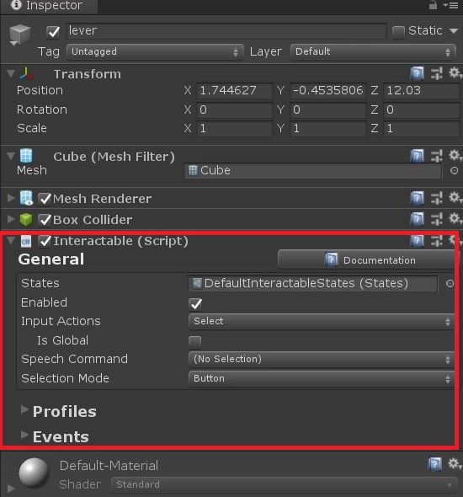The height and width of the screenshot is (497, 463).
Task: Expand the Profiles section
Action: coord(24,409)
